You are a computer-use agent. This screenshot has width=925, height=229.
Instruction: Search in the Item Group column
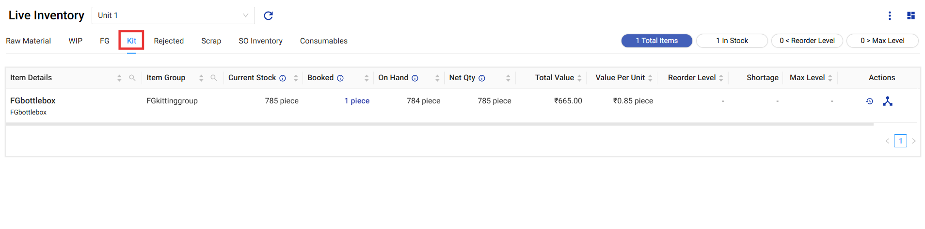[213, 78]
